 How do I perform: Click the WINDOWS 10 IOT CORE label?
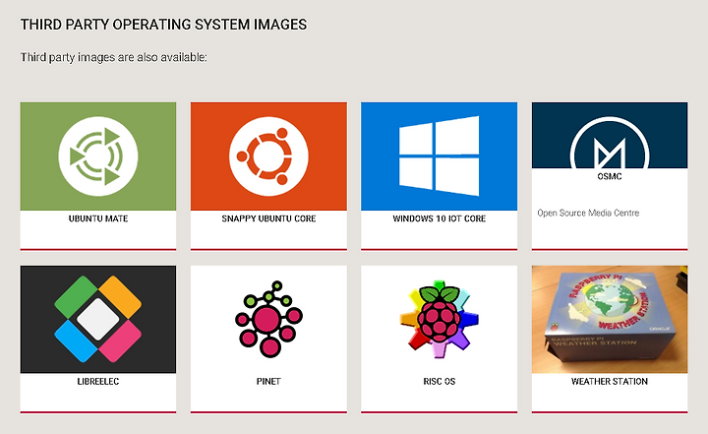tap(439, 218)
